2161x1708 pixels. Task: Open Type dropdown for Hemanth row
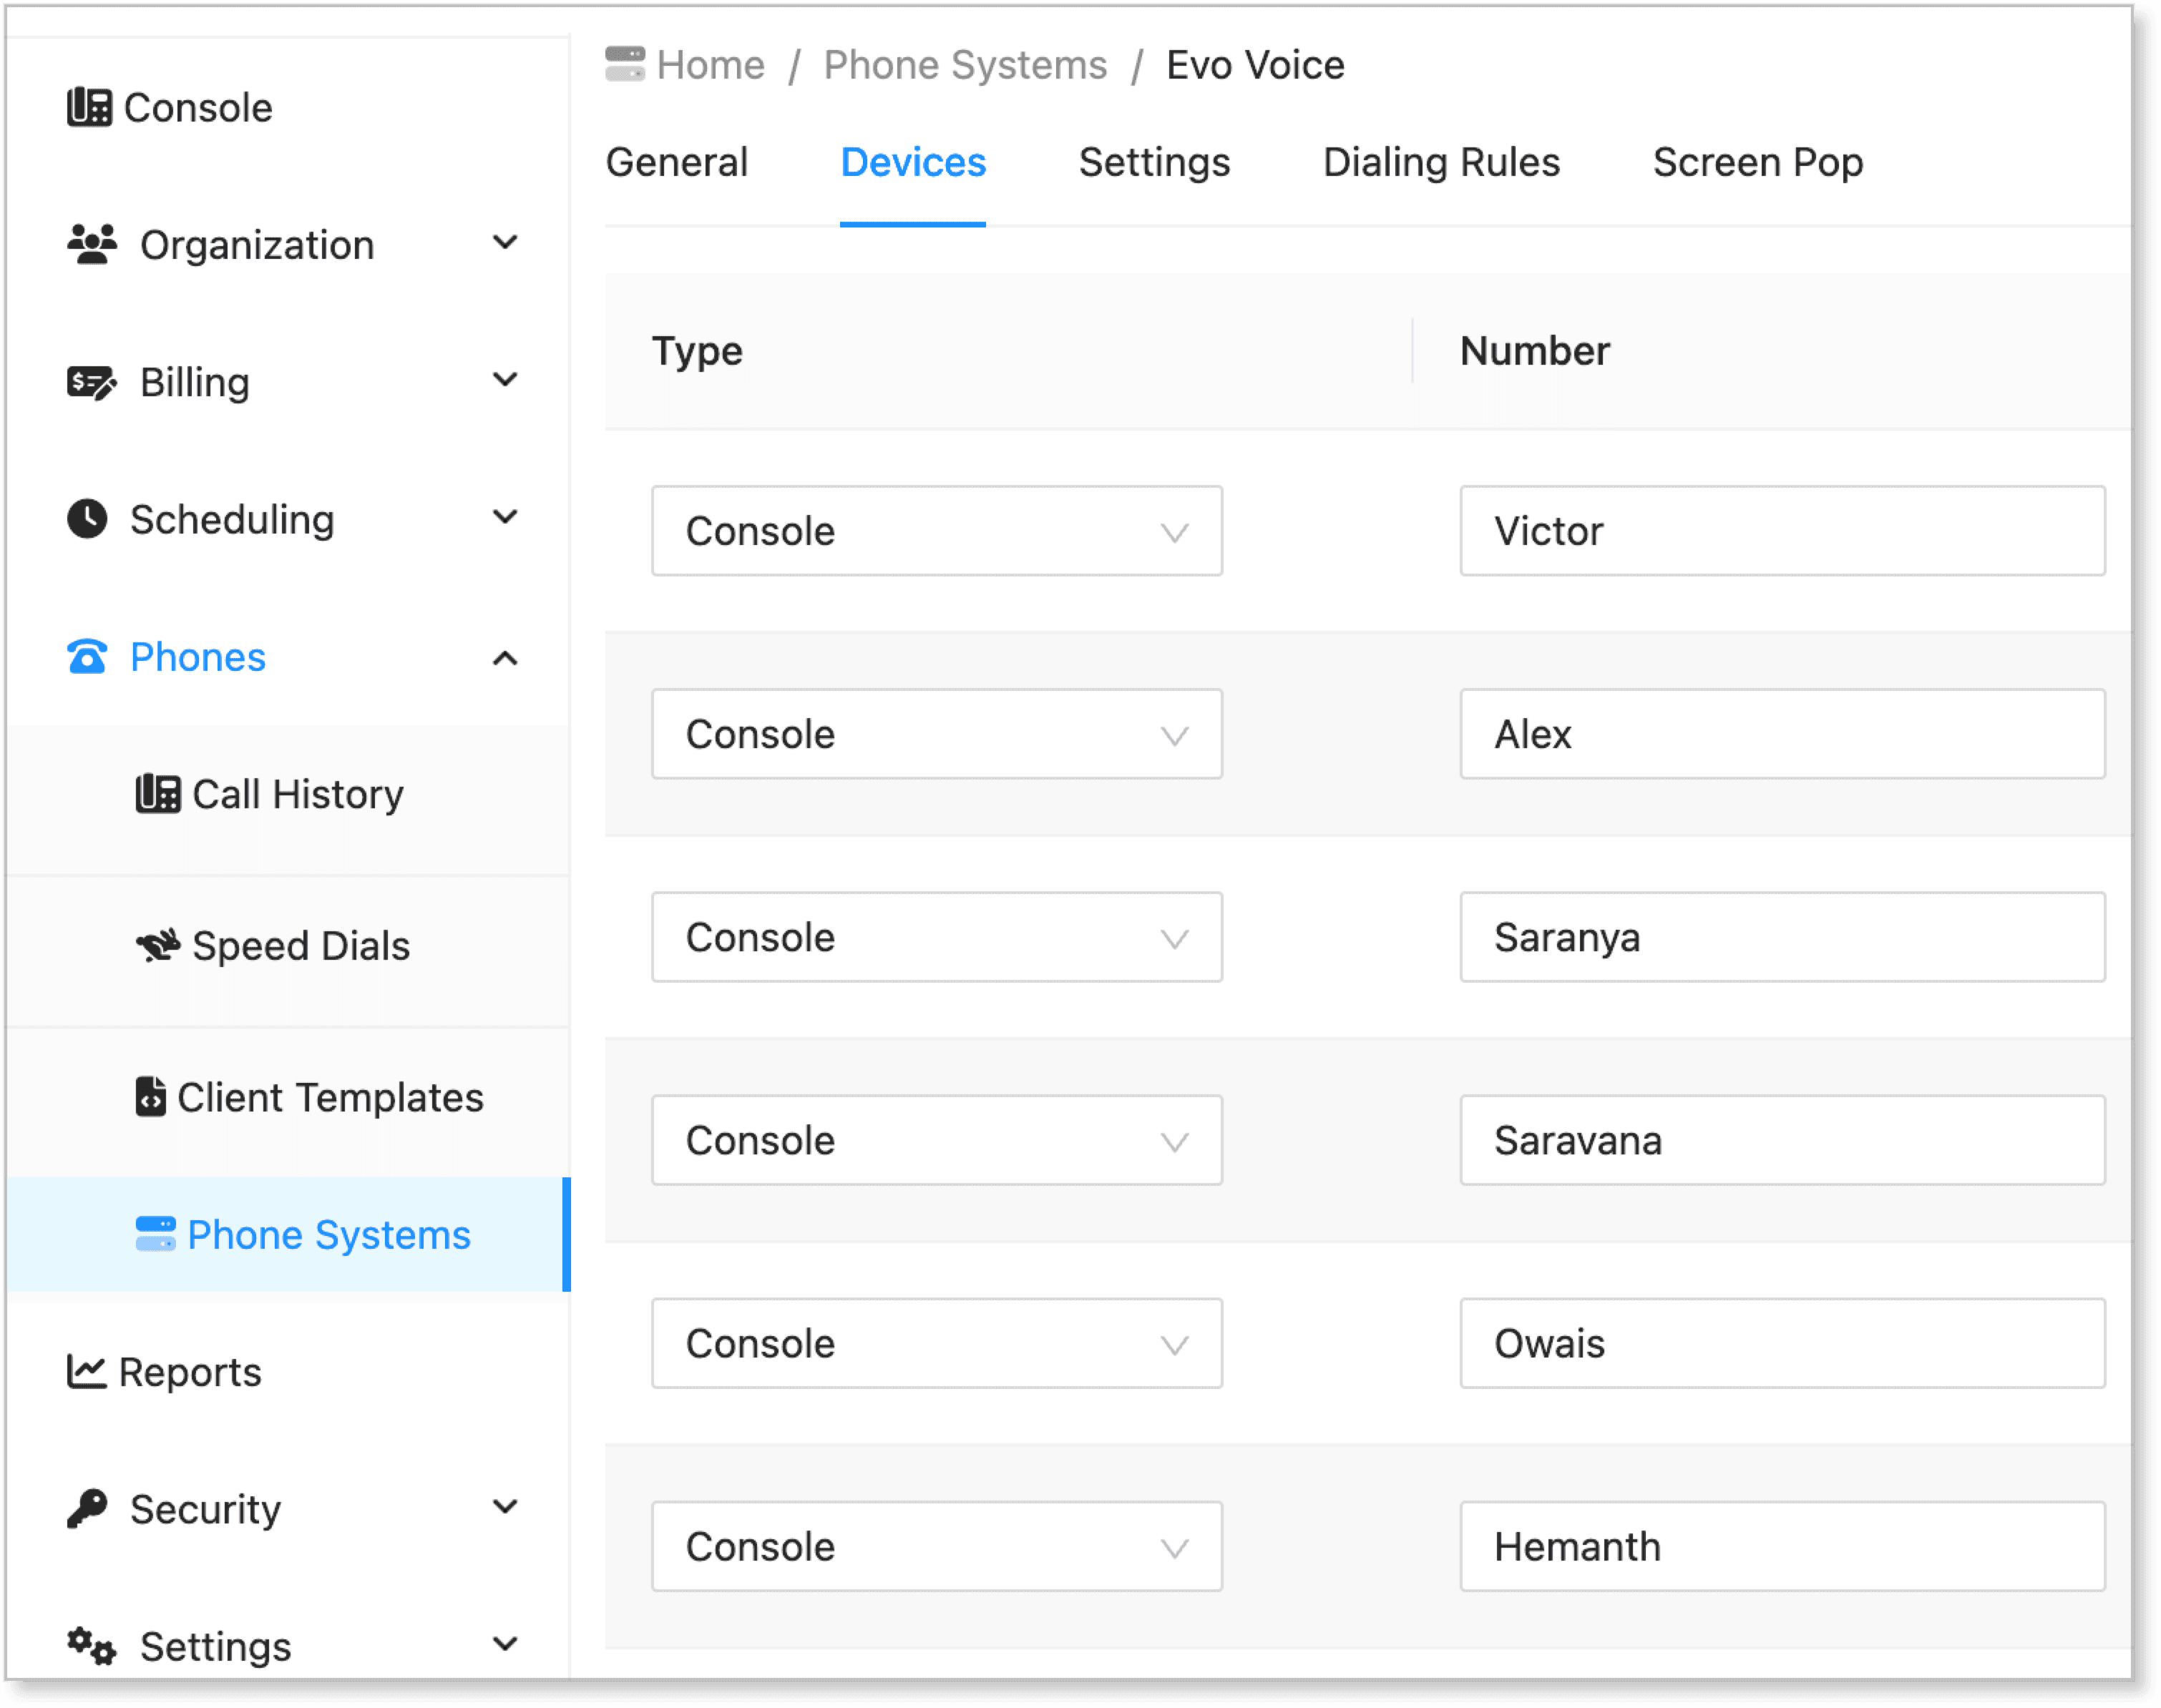[937, 1546]
